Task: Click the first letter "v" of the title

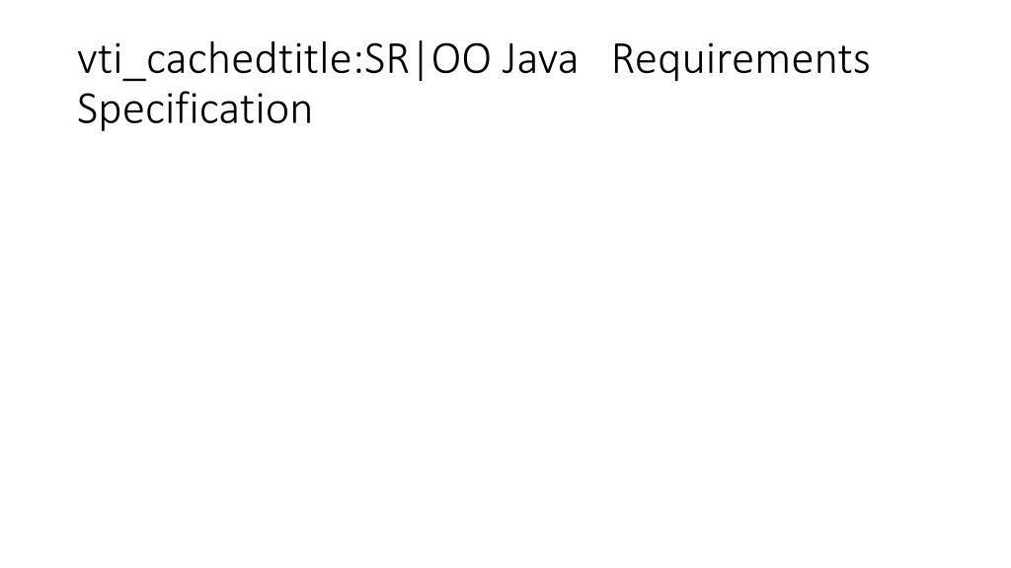Action: tap(87, 63)
